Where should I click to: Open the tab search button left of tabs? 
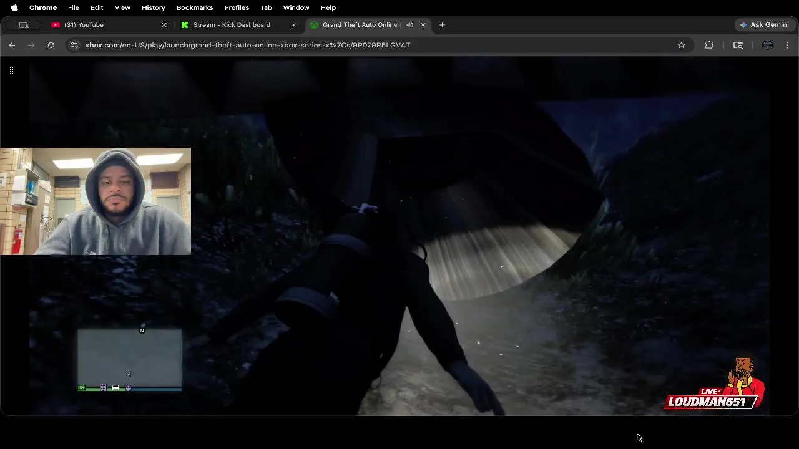24,25
